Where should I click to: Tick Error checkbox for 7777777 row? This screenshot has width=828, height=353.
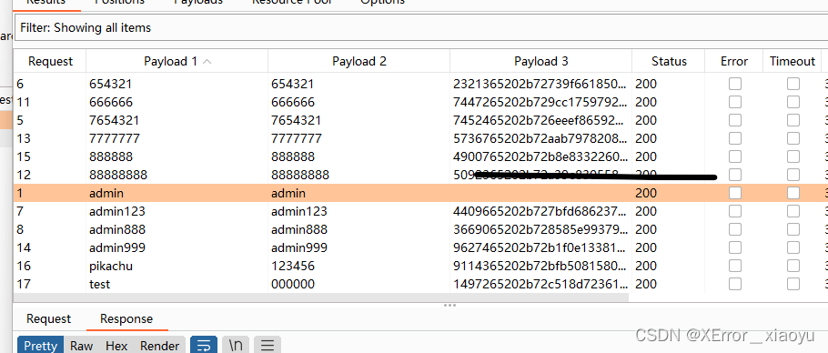coord(734,138)
